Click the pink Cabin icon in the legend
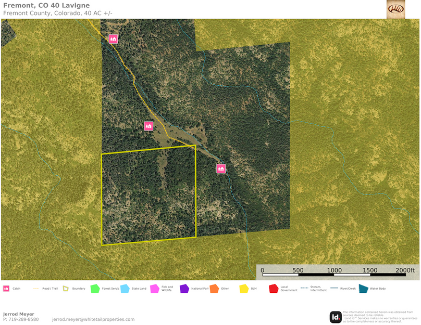The height and width of the screenshot is (325, 421). point(6,288)
